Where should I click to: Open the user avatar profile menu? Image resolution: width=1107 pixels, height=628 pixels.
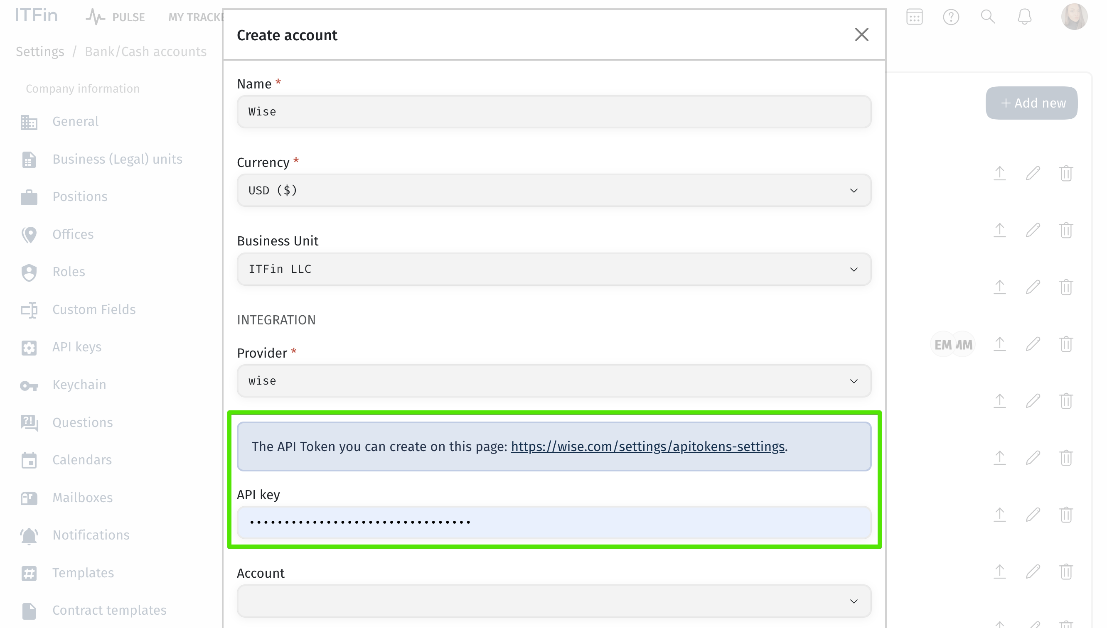pos(1074,16)
